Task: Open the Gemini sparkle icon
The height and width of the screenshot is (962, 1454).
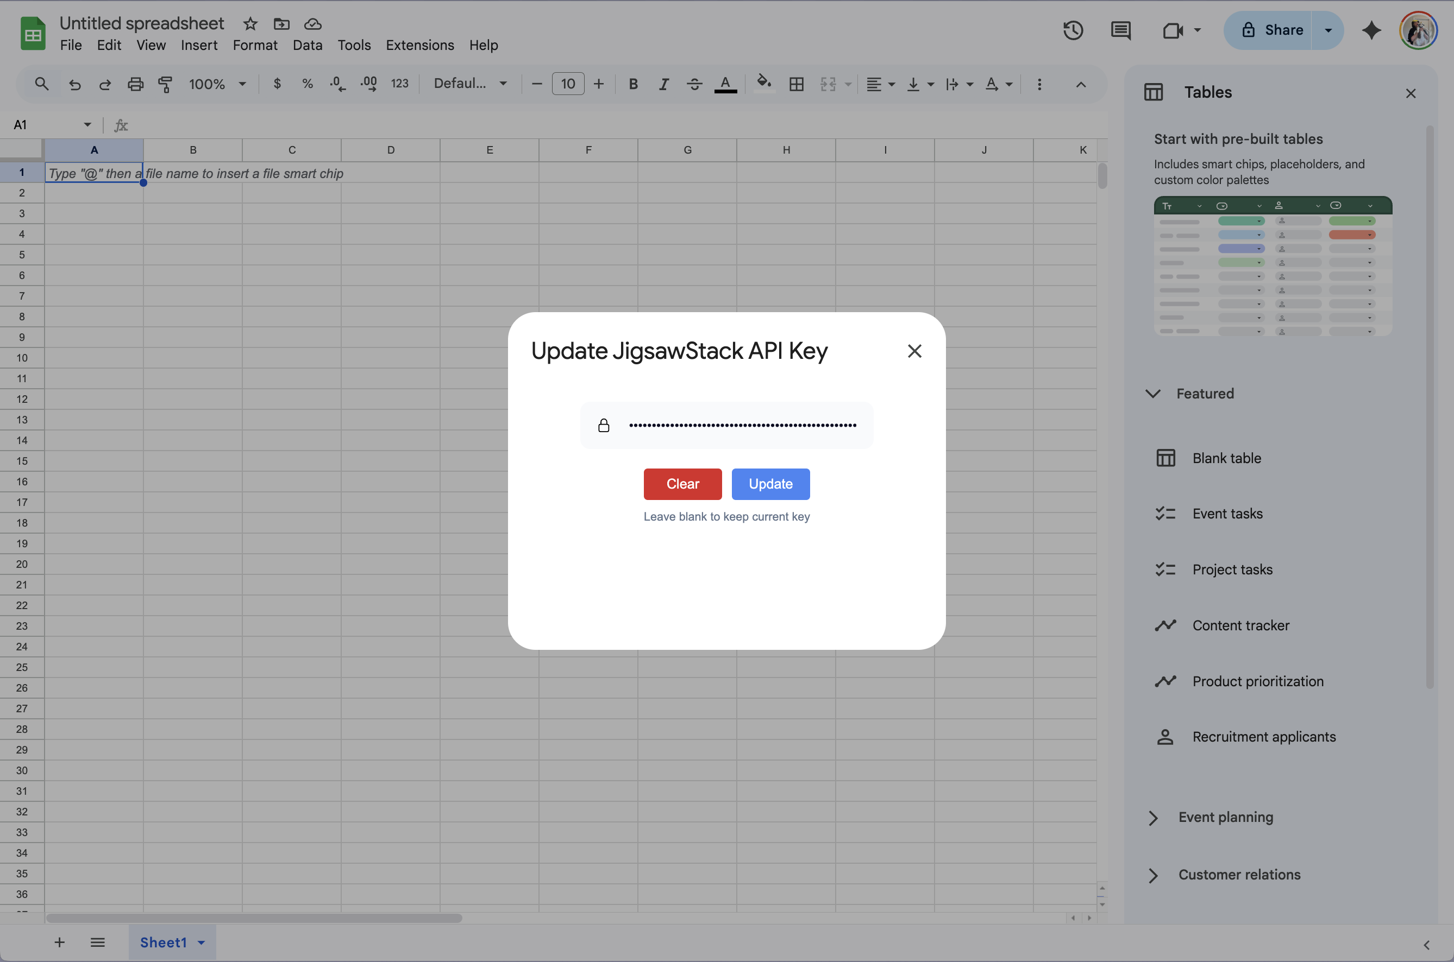Action: 1372,30
